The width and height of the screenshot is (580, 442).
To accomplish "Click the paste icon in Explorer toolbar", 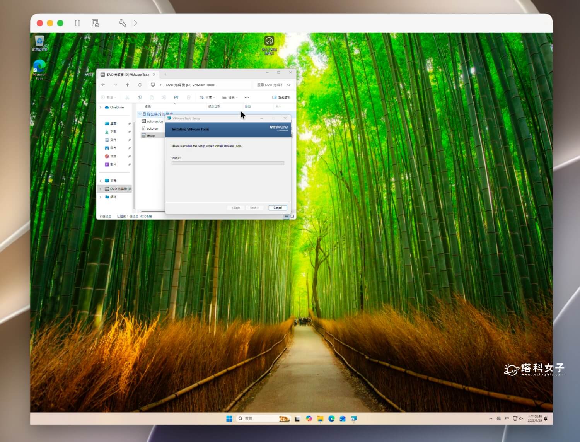I will [x=152, y=97].
